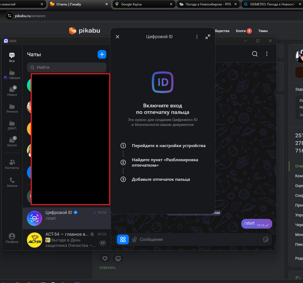Click the site info icon in address bar
The height and width of the screenshot is (283, 303).
(9, 16)
